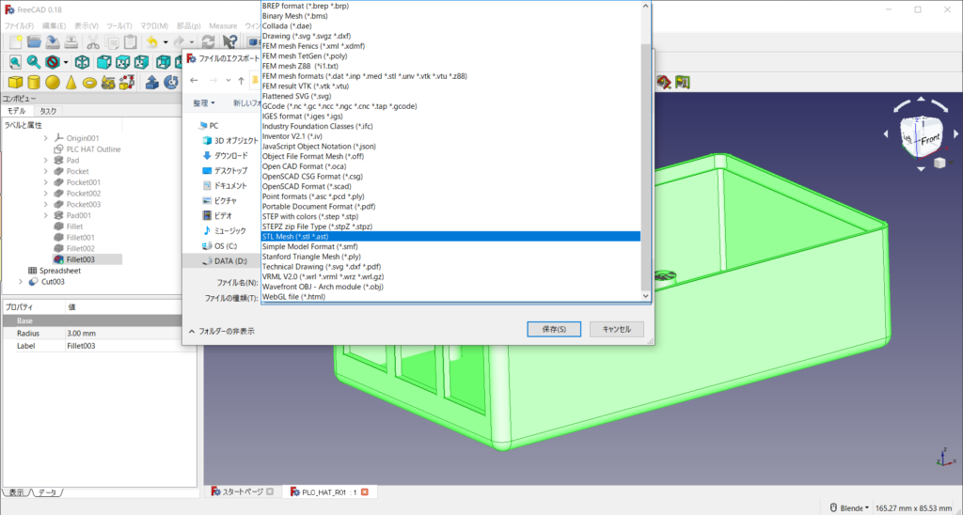Click the 保存(S) save button
The height and width of the screenshot is (515, 963).
tap(554, 329)
